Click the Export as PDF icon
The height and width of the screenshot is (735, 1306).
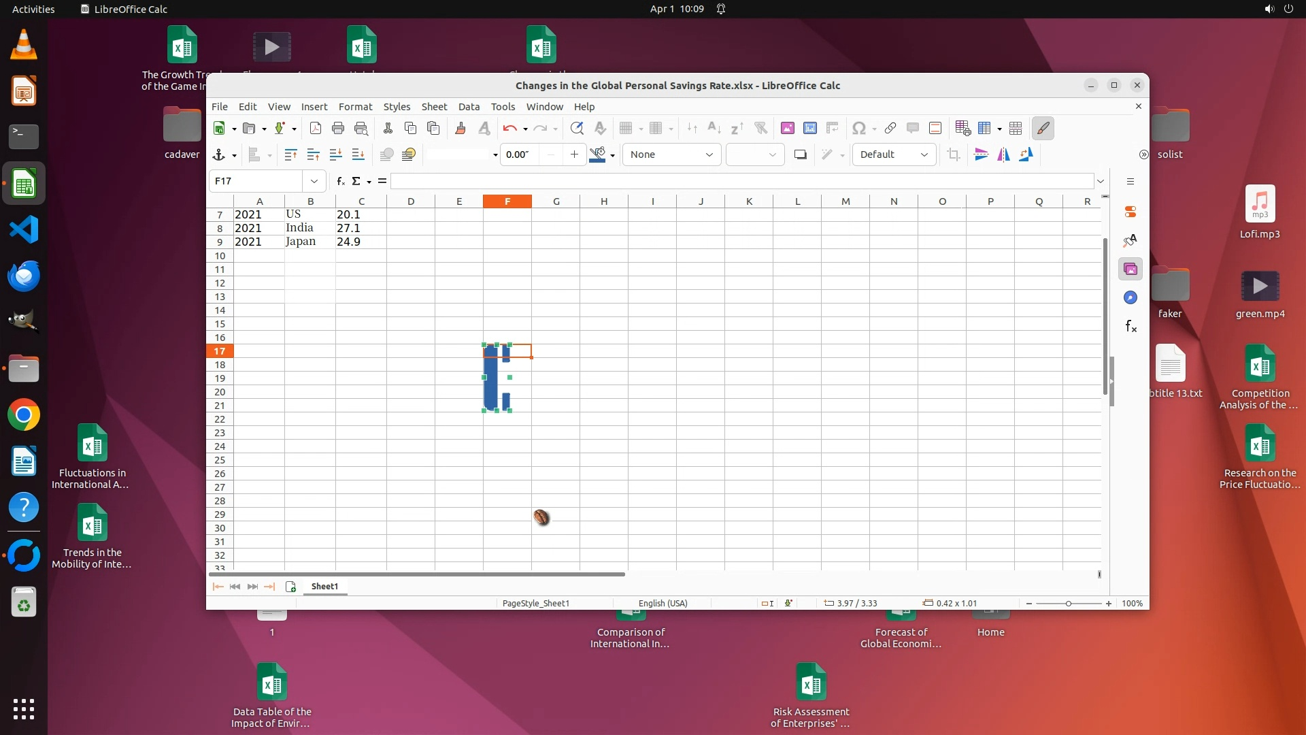point(315,129)
